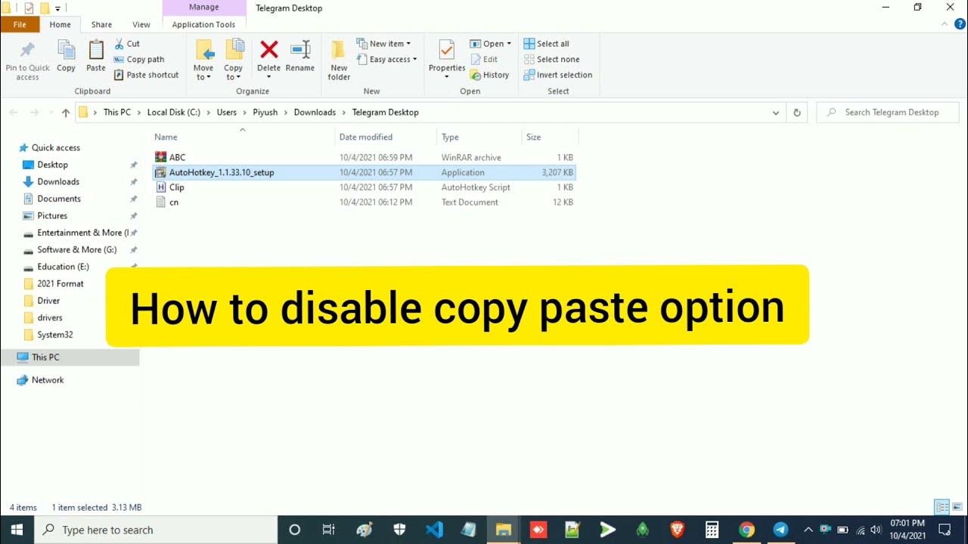Open Visual Studio Code from taskbar
The height and width of the screenshot is (544, 968).
(x=434, y=530)
